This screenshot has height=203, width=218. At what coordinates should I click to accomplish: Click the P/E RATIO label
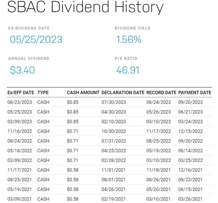click(x=126, y=59)
